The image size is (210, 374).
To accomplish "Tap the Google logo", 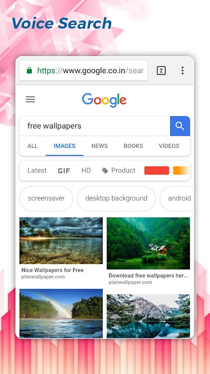I will pyautogui.click(x=104, y=100).
